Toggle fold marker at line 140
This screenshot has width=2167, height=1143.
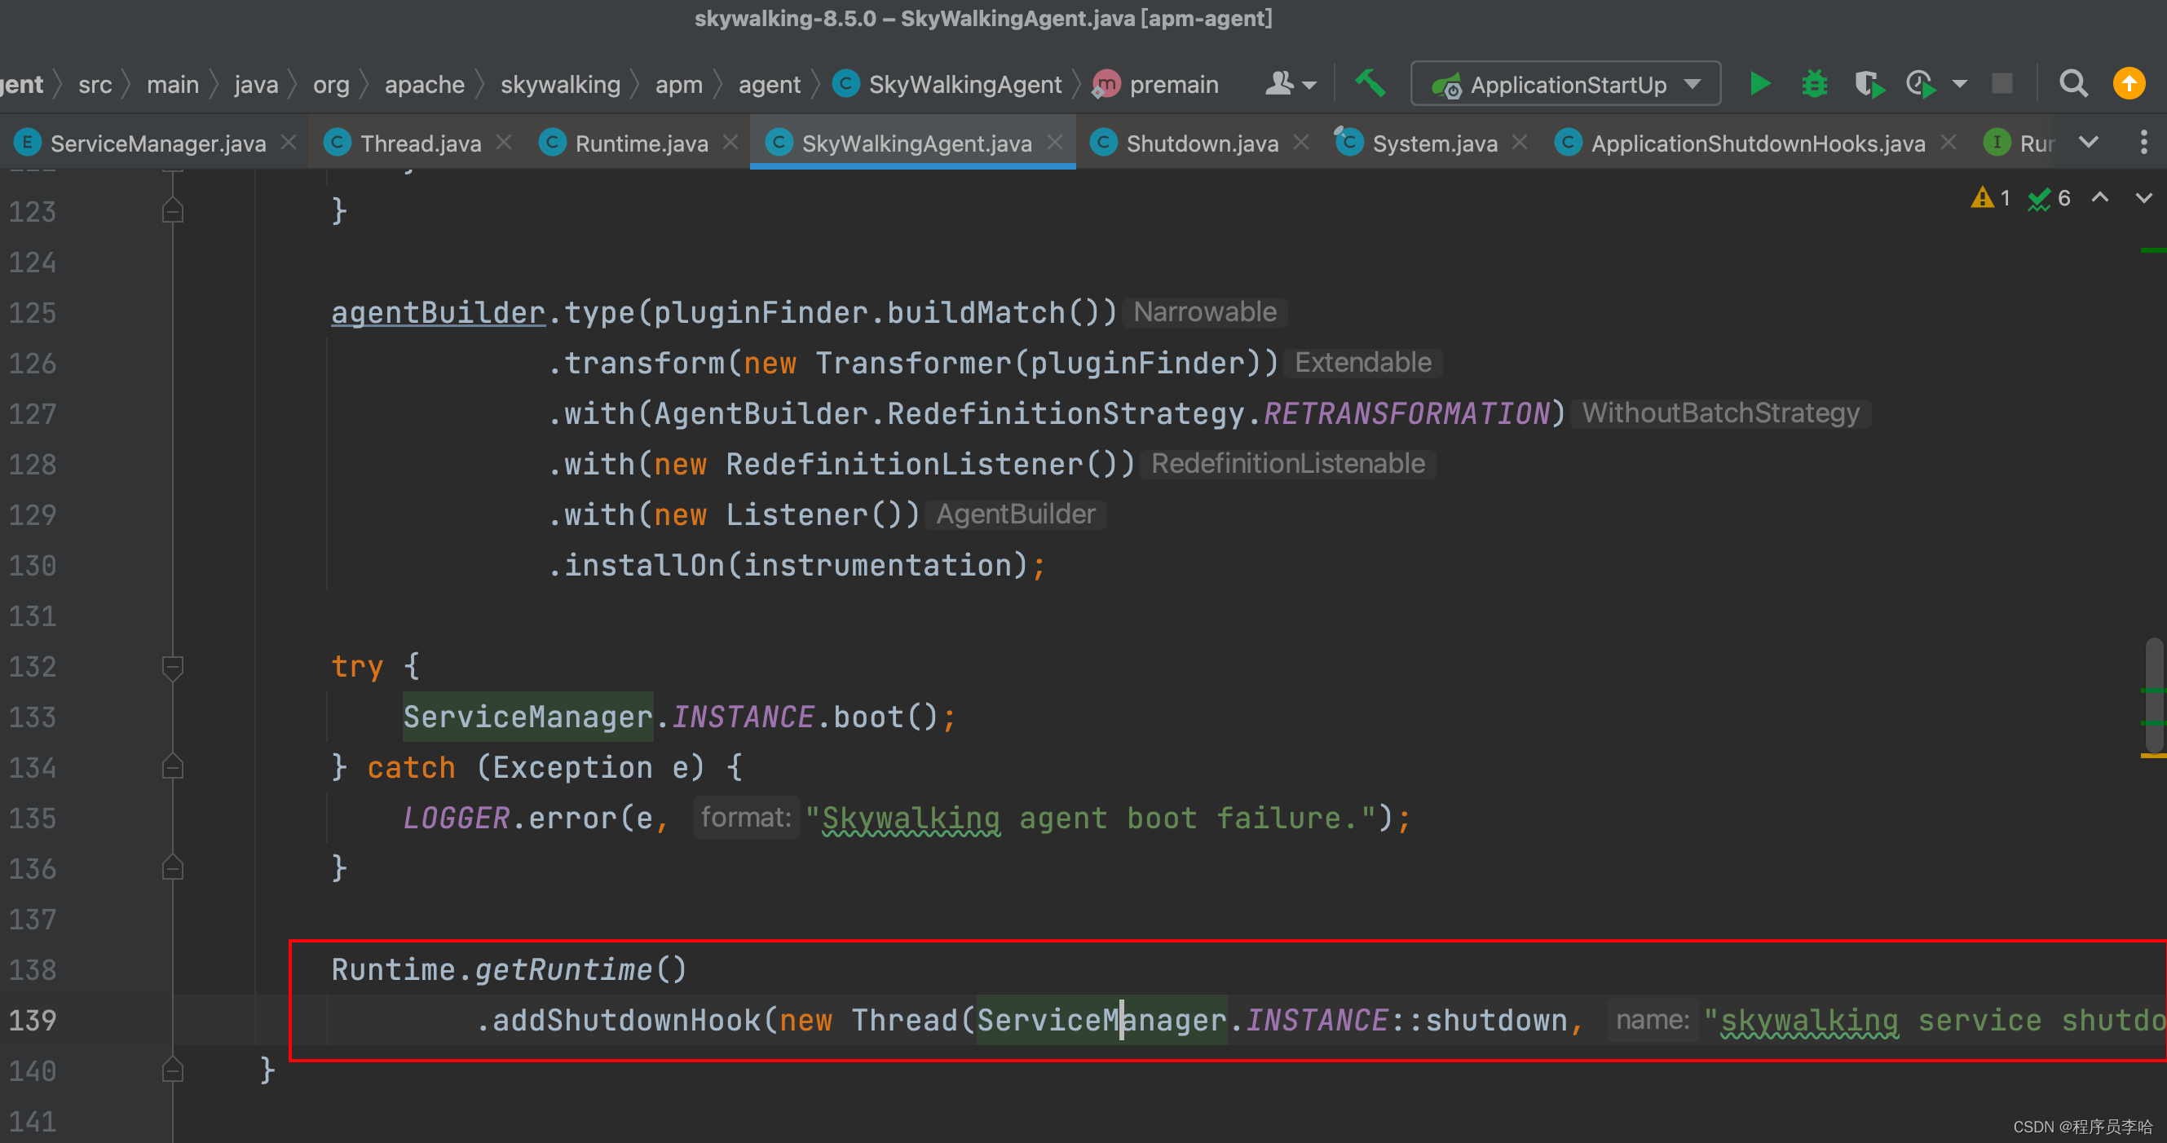coord(173,1070)
